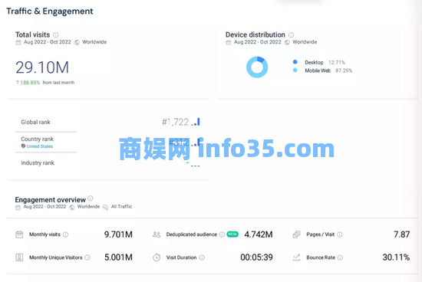
Task: Click the info icon beside Device distribution
Action: click(292, 35)
